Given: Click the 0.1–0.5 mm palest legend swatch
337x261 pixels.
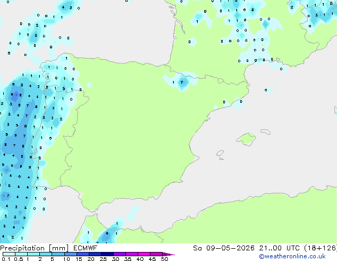Looking at the screenshot, I should (x=9, y=254).
